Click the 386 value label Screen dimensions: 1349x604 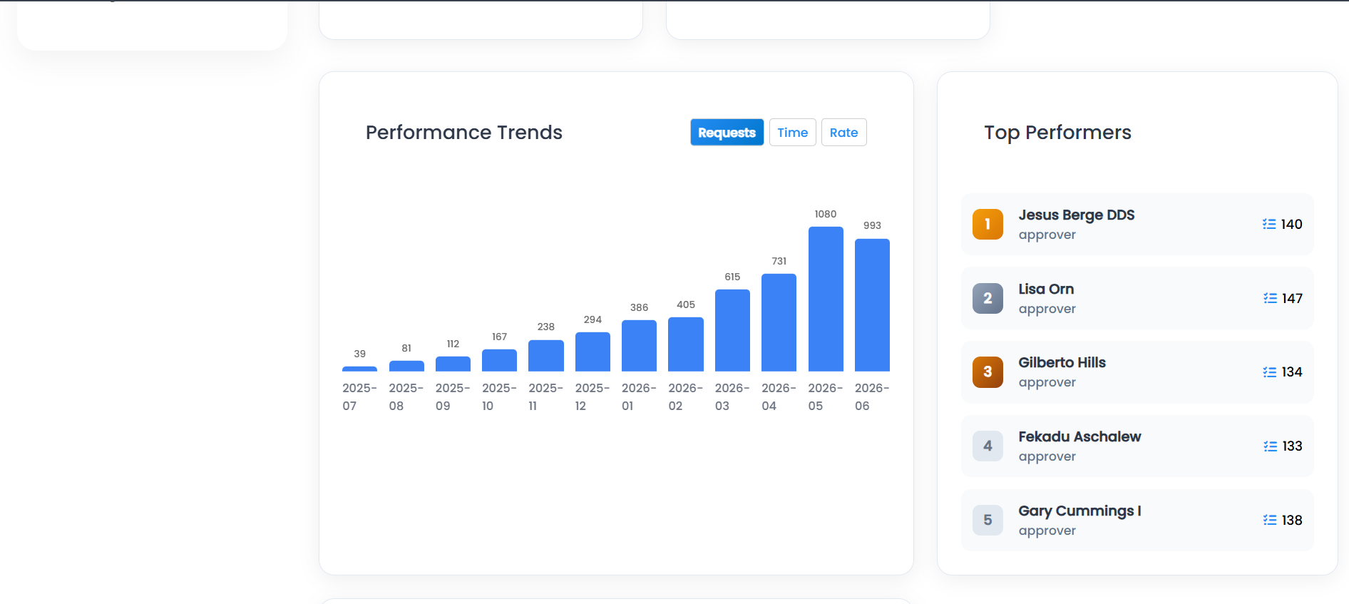639,307
